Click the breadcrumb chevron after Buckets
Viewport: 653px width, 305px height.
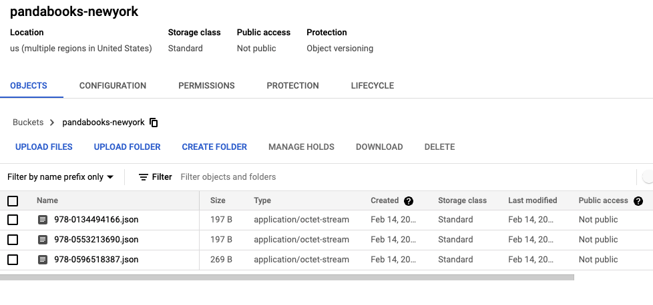point(52,123)
